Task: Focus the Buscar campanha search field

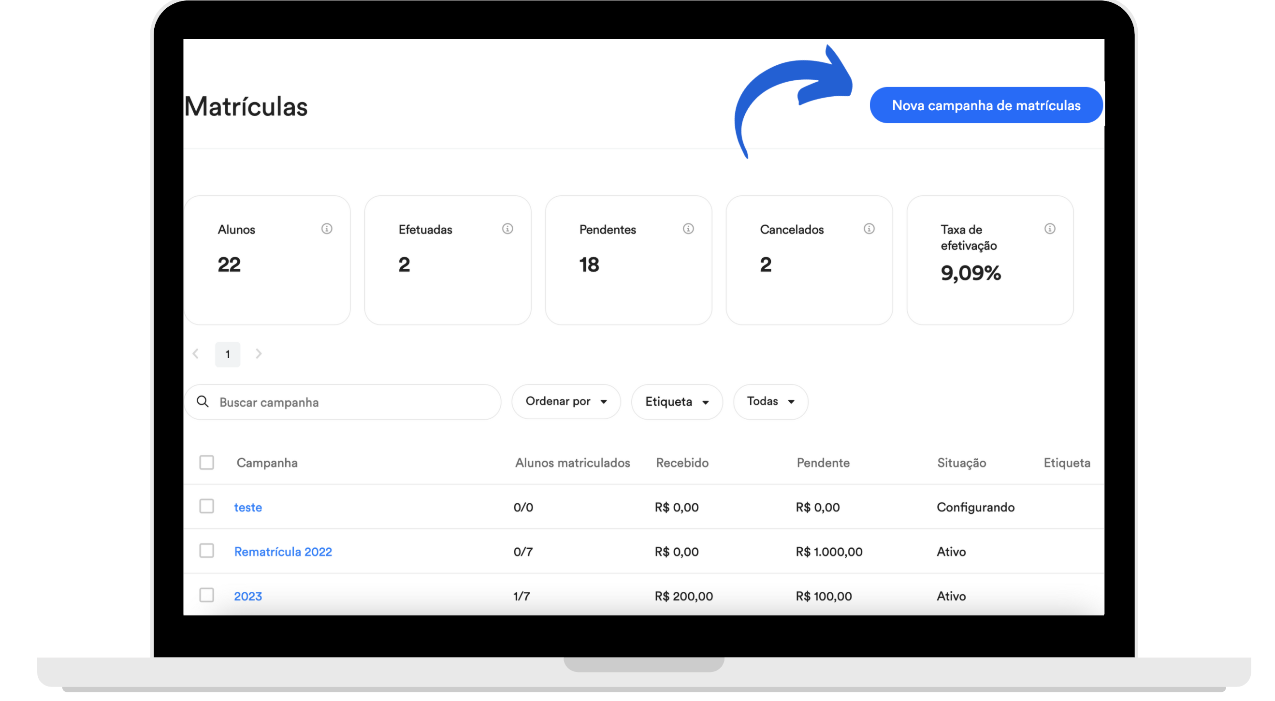Action: click(343, 402)
